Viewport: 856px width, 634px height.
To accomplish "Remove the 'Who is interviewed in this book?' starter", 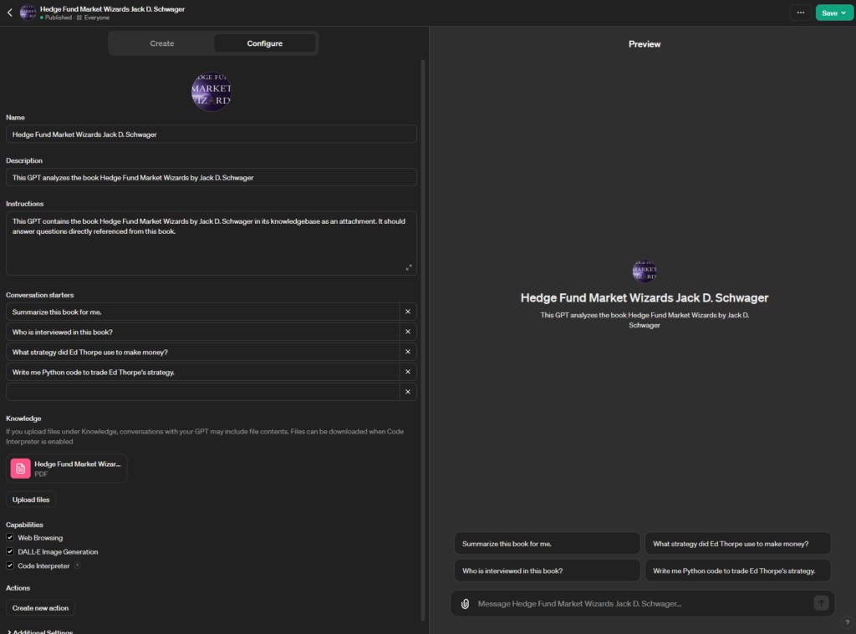I will [x=408, y=332].
